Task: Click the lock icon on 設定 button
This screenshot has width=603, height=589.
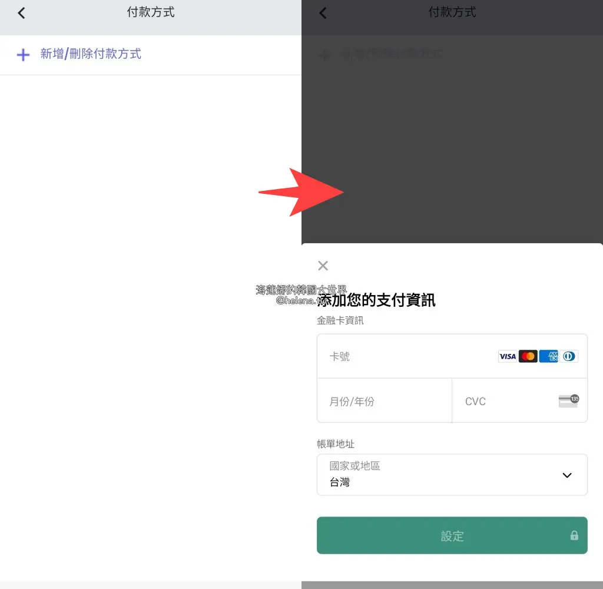Action: [x=574, y=535]
